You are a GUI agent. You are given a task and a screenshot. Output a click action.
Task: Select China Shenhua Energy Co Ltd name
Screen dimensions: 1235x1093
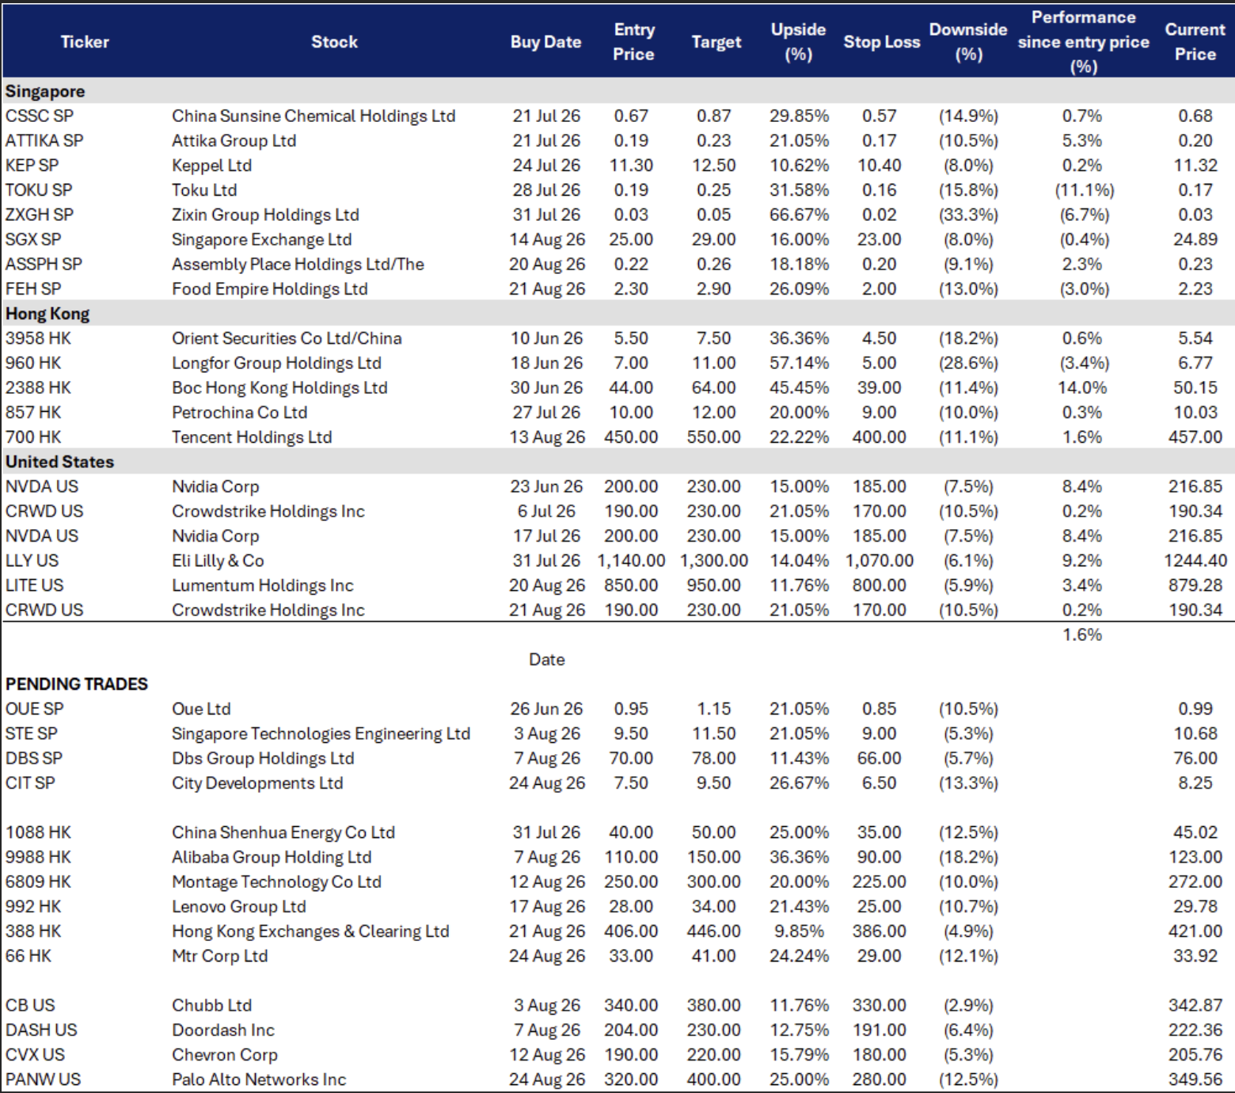pyautogui.click(x=283, y=832)
